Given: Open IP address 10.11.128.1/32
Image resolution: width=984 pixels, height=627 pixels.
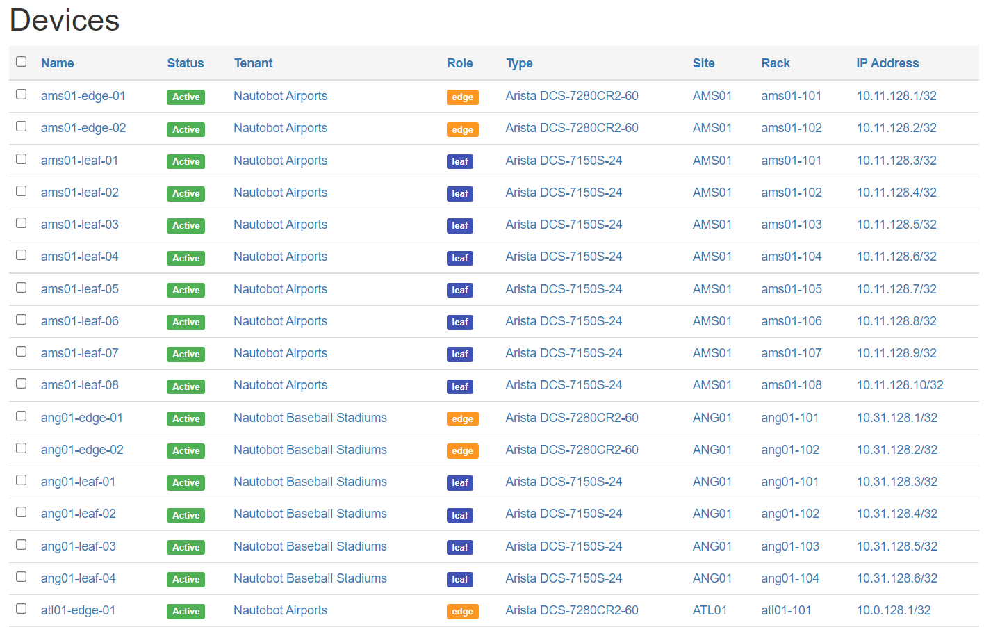Looking at the screenshot, I should tap(896, 95).
